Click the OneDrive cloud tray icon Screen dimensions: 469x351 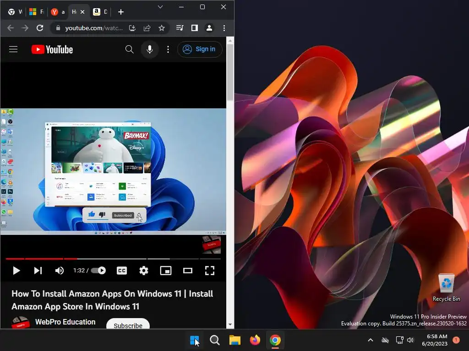coord(385,340)
